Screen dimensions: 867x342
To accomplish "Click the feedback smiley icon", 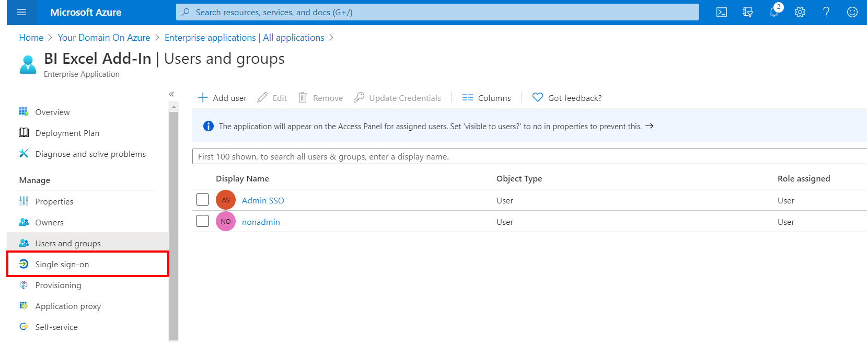I will (x=852, y=12).
